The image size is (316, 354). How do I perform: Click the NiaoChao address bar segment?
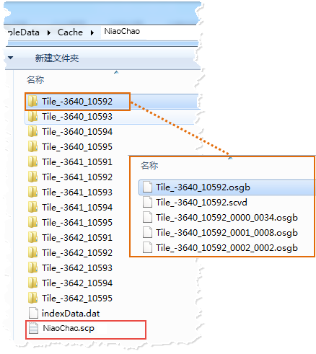tap(122, 31)
